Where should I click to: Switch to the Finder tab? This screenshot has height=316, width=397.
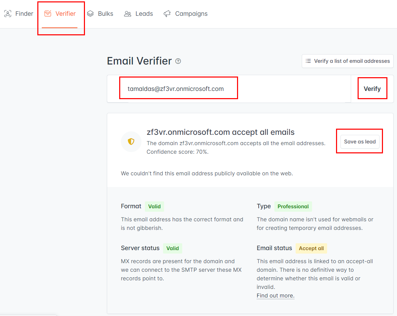click(19, 13)
